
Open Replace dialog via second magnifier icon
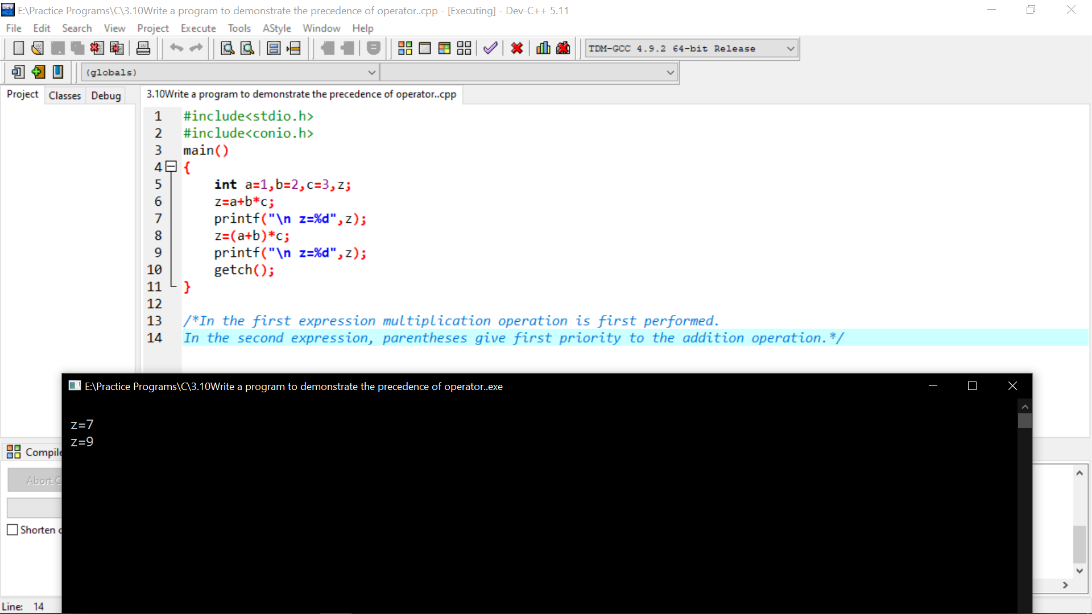pyautogui.click(x=247, y=48)
